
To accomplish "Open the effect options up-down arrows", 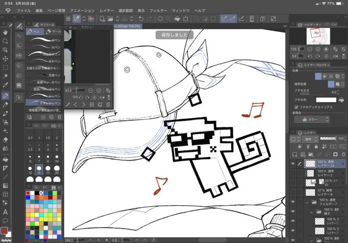I will point(343,76).
